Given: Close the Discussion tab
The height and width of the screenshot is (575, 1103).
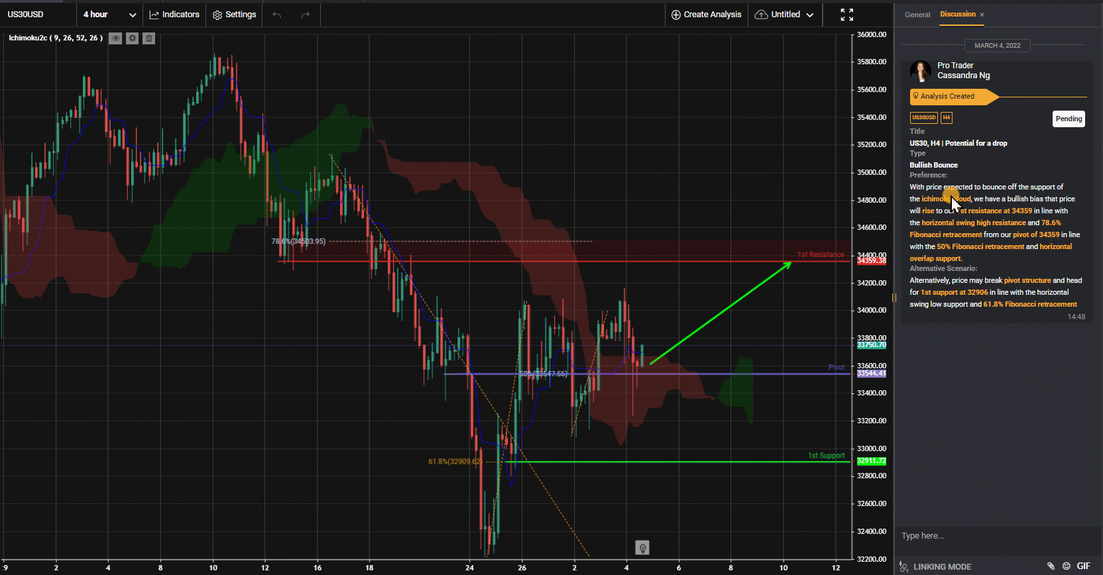Looking at the screenshot, I should tap(982, 15).
